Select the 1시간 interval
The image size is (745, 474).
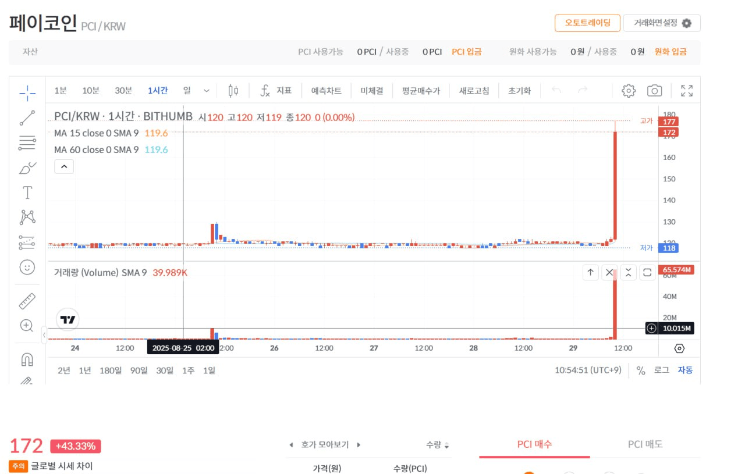pos(158,91)
